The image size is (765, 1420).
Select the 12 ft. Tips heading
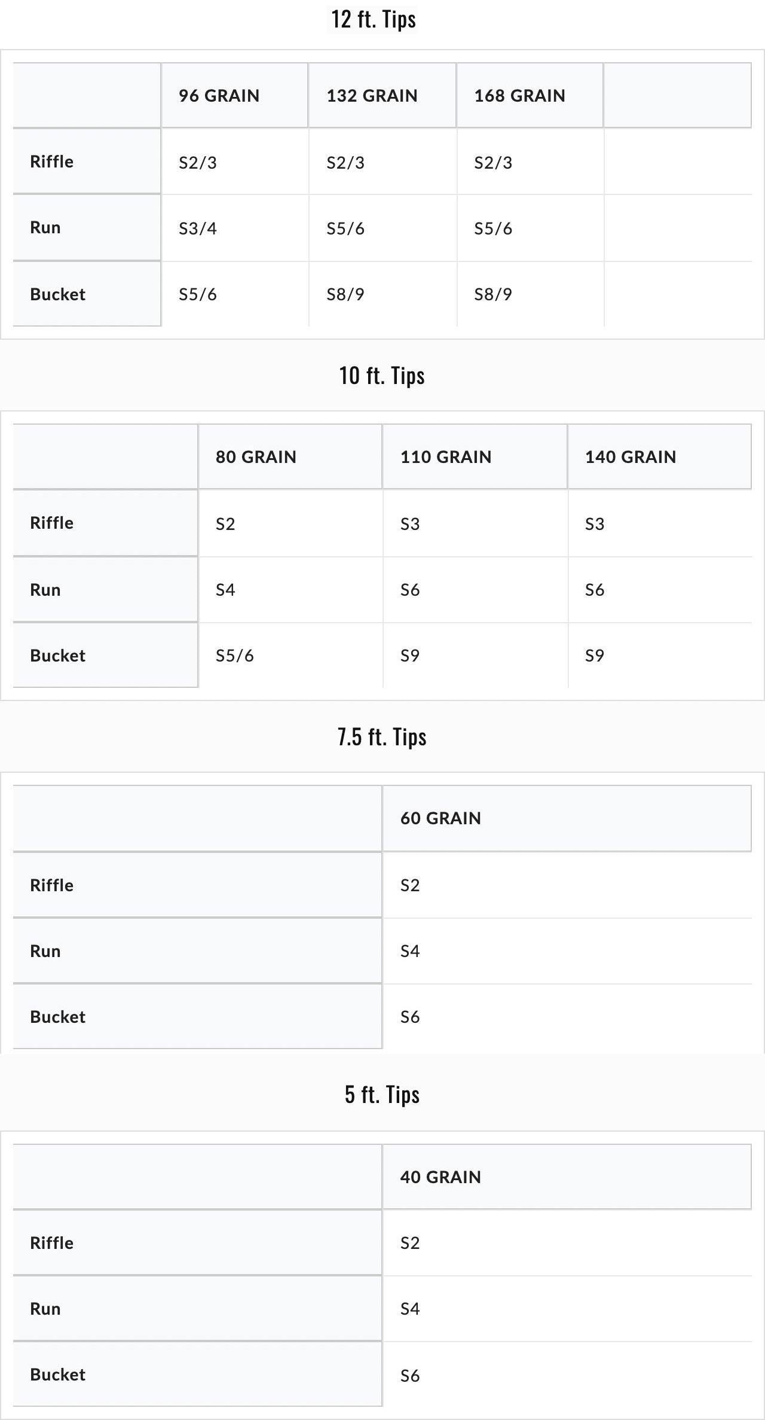pos(374,19)
